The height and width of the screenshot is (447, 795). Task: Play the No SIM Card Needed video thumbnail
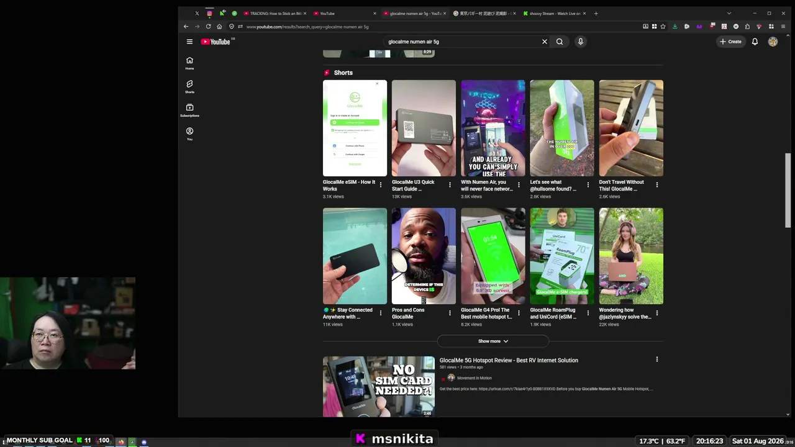click(x=379, y=386)
